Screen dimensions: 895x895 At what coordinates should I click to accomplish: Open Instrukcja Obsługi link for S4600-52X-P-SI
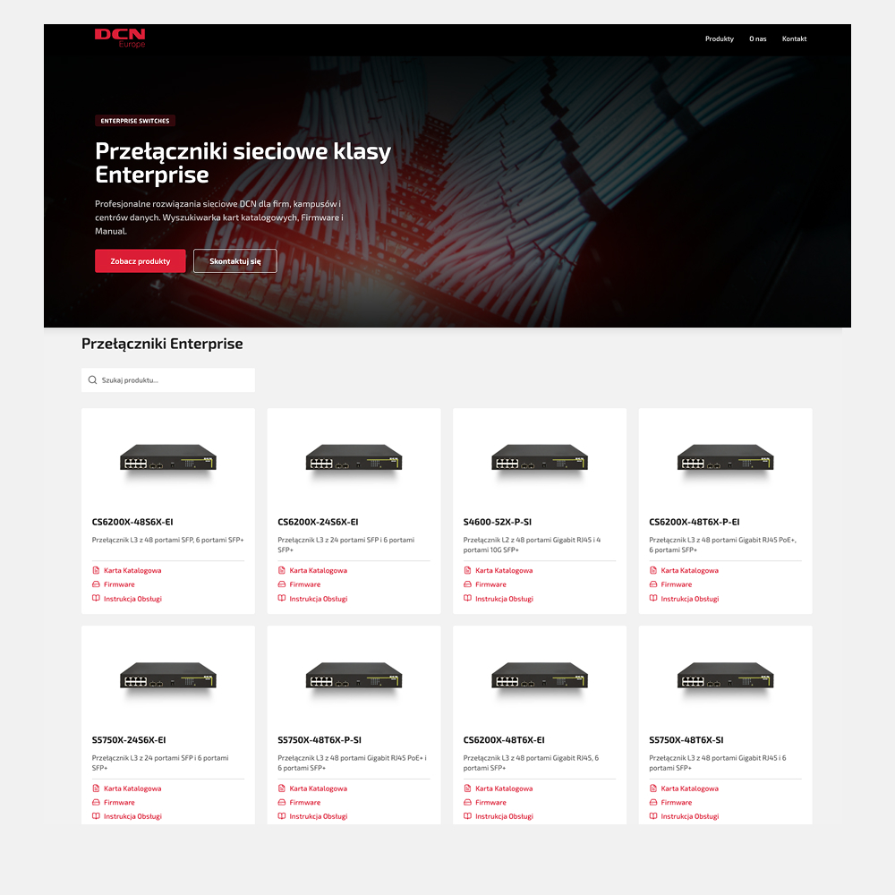504,599
